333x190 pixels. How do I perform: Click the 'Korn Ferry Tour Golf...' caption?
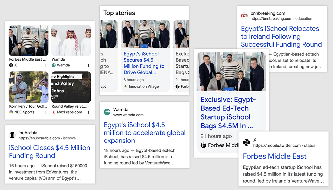click(x=28, y=106)
